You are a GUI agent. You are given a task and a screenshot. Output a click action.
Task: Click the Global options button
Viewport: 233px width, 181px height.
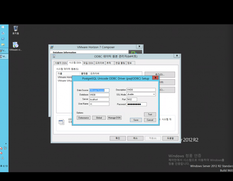(x=99, y=118)
